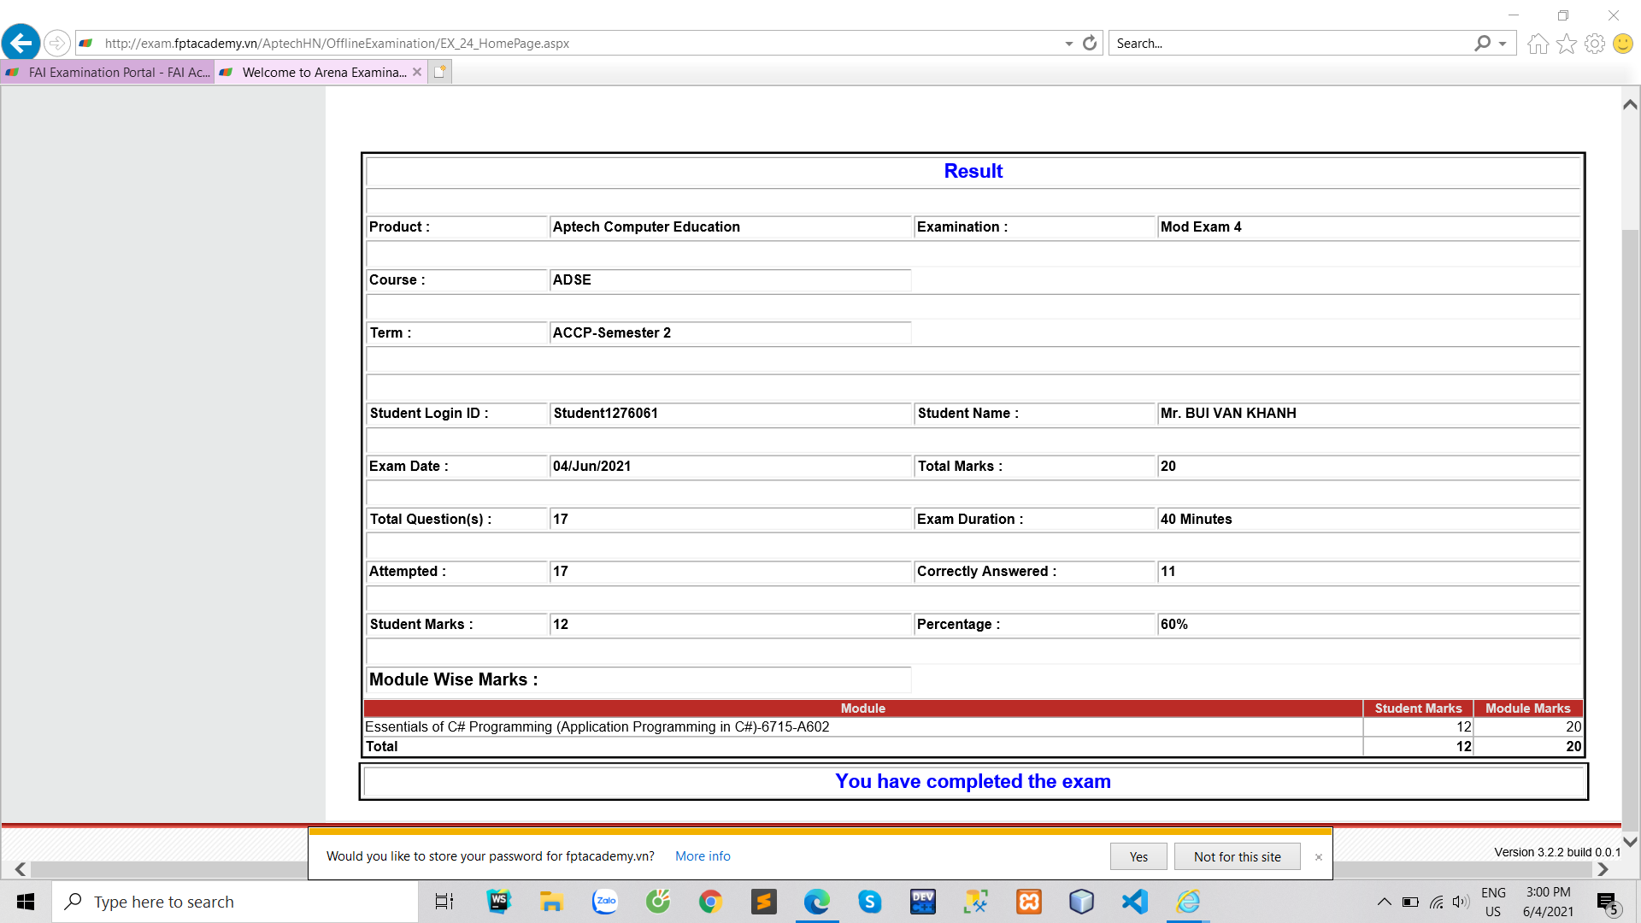The height and width of the screenshot is (923, 1641).
Task: Click the 60% percentage value
Action: [1173, 625]
